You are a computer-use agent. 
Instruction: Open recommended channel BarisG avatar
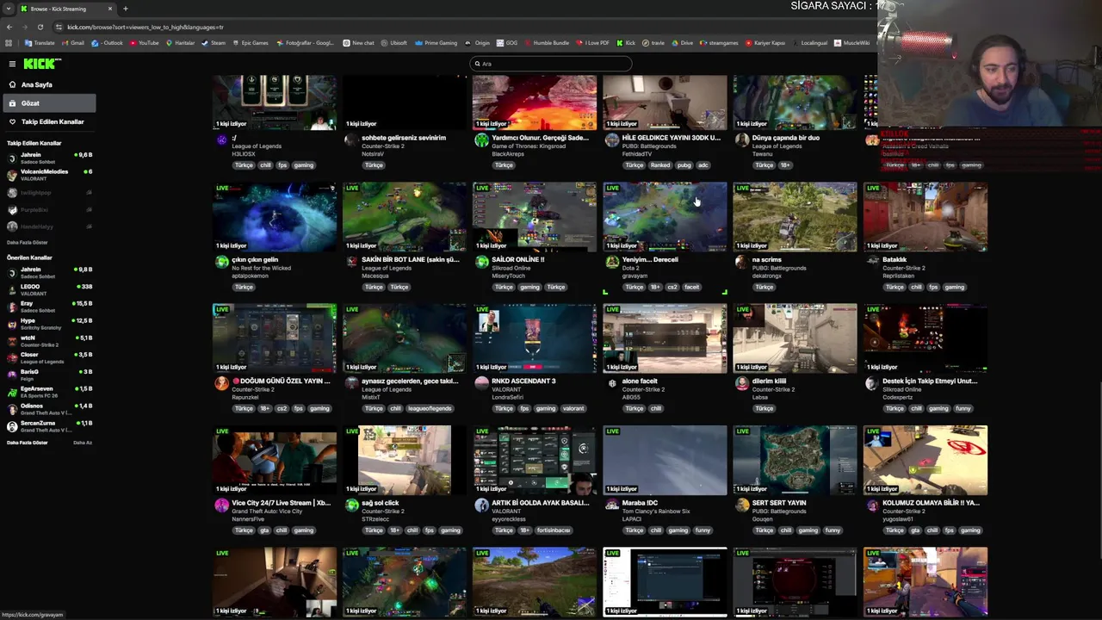[12, 375]
